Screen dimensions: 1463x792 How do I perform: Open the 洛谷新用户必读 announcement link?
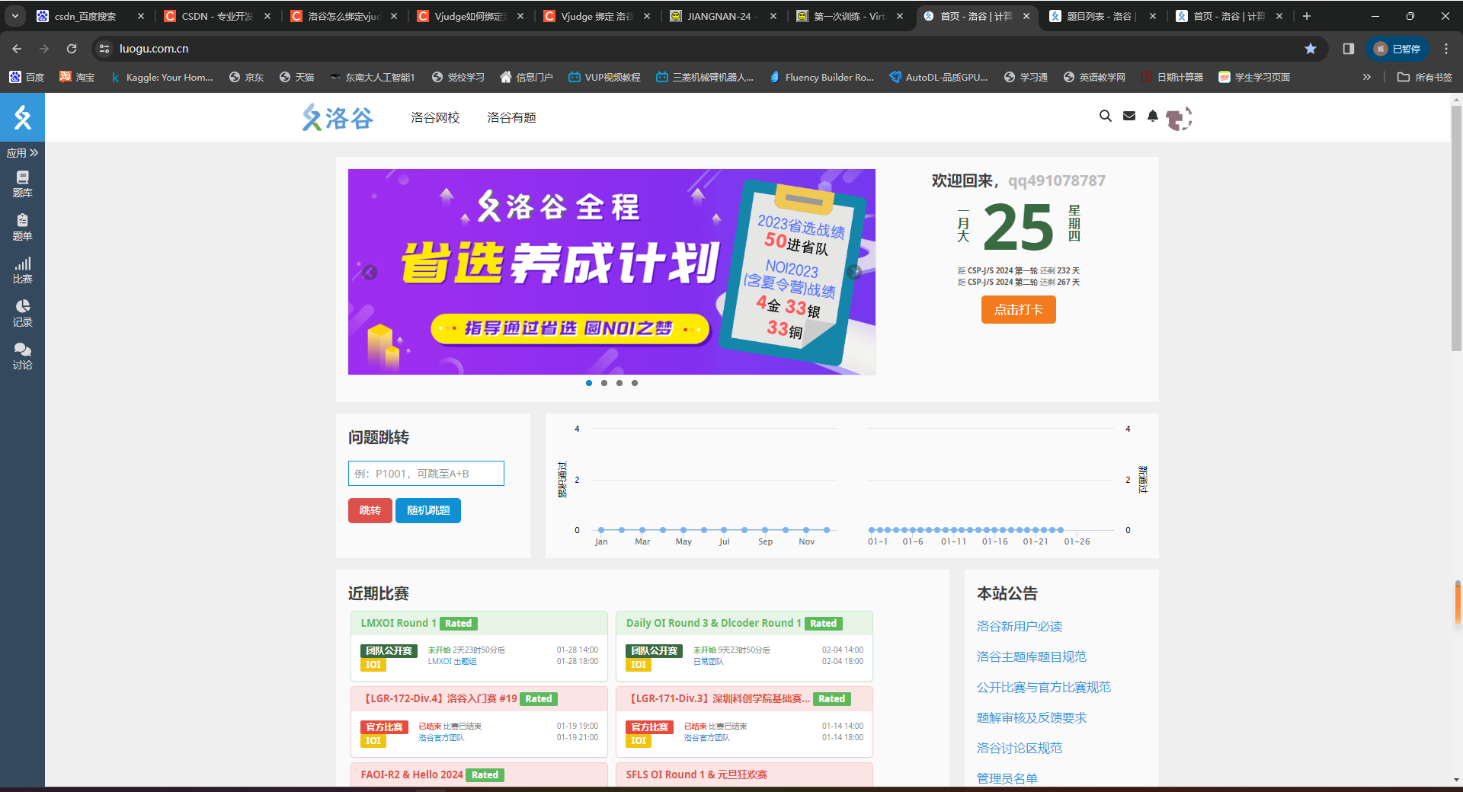click(1020, 626)
